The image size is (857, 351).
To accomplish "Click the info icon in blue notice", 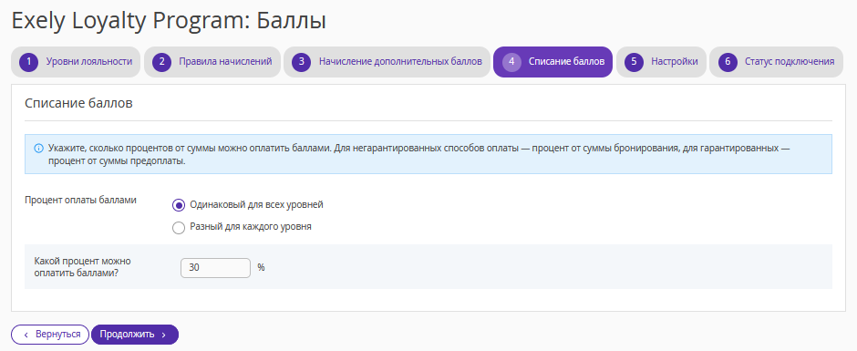I will tap(38, 149).
